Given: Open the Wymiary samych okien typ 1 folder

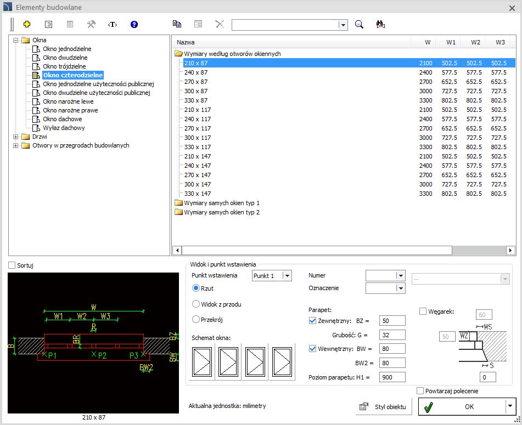Looking at the screenshot, I should click(222, 203).
